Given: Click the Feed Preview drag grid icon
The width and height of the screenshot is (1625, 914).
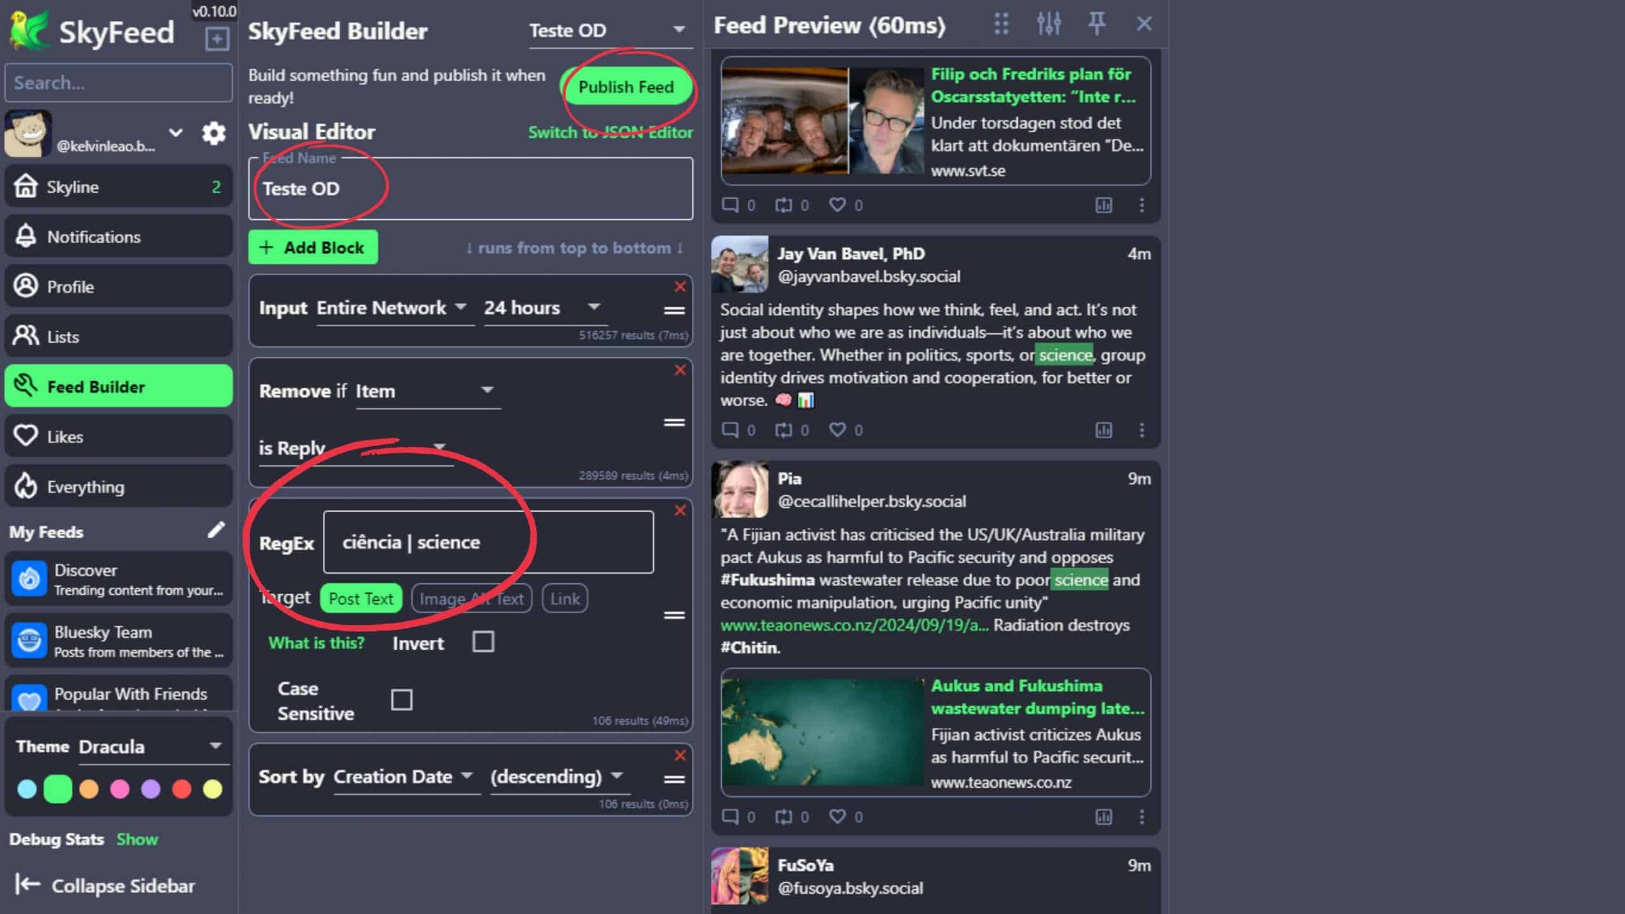Looking at the screenshot, I should [x=1001, y=24].
